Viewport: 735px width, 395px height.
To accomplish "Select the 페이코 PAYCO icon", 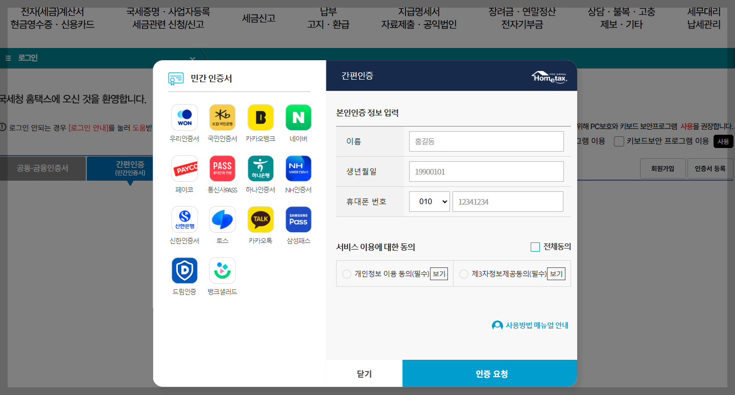I will coord(184,168).
